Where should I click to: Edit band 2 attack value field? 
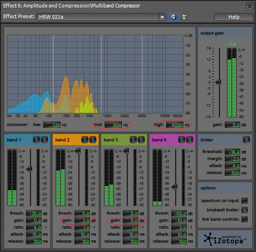tap(82, 234)
